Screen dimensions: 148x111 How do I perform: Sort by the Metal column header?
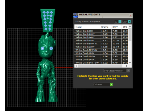(x=87, y=27)
